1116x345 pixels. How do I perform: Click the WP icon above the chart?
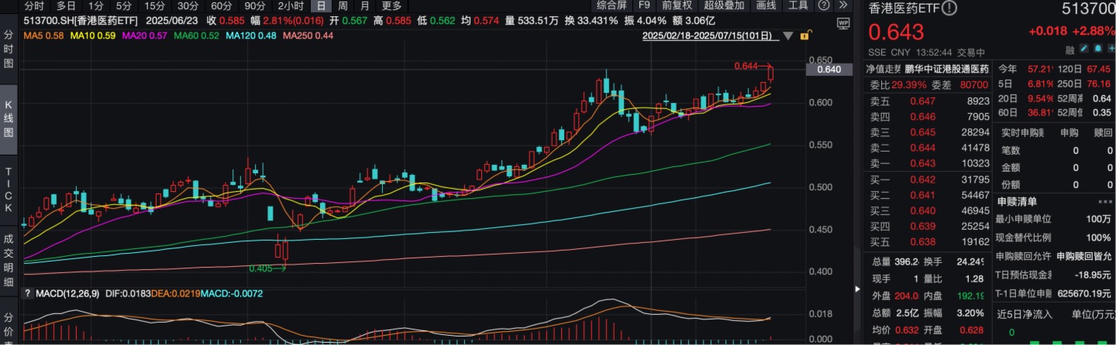pyautogui.click(x=843, y=24)
